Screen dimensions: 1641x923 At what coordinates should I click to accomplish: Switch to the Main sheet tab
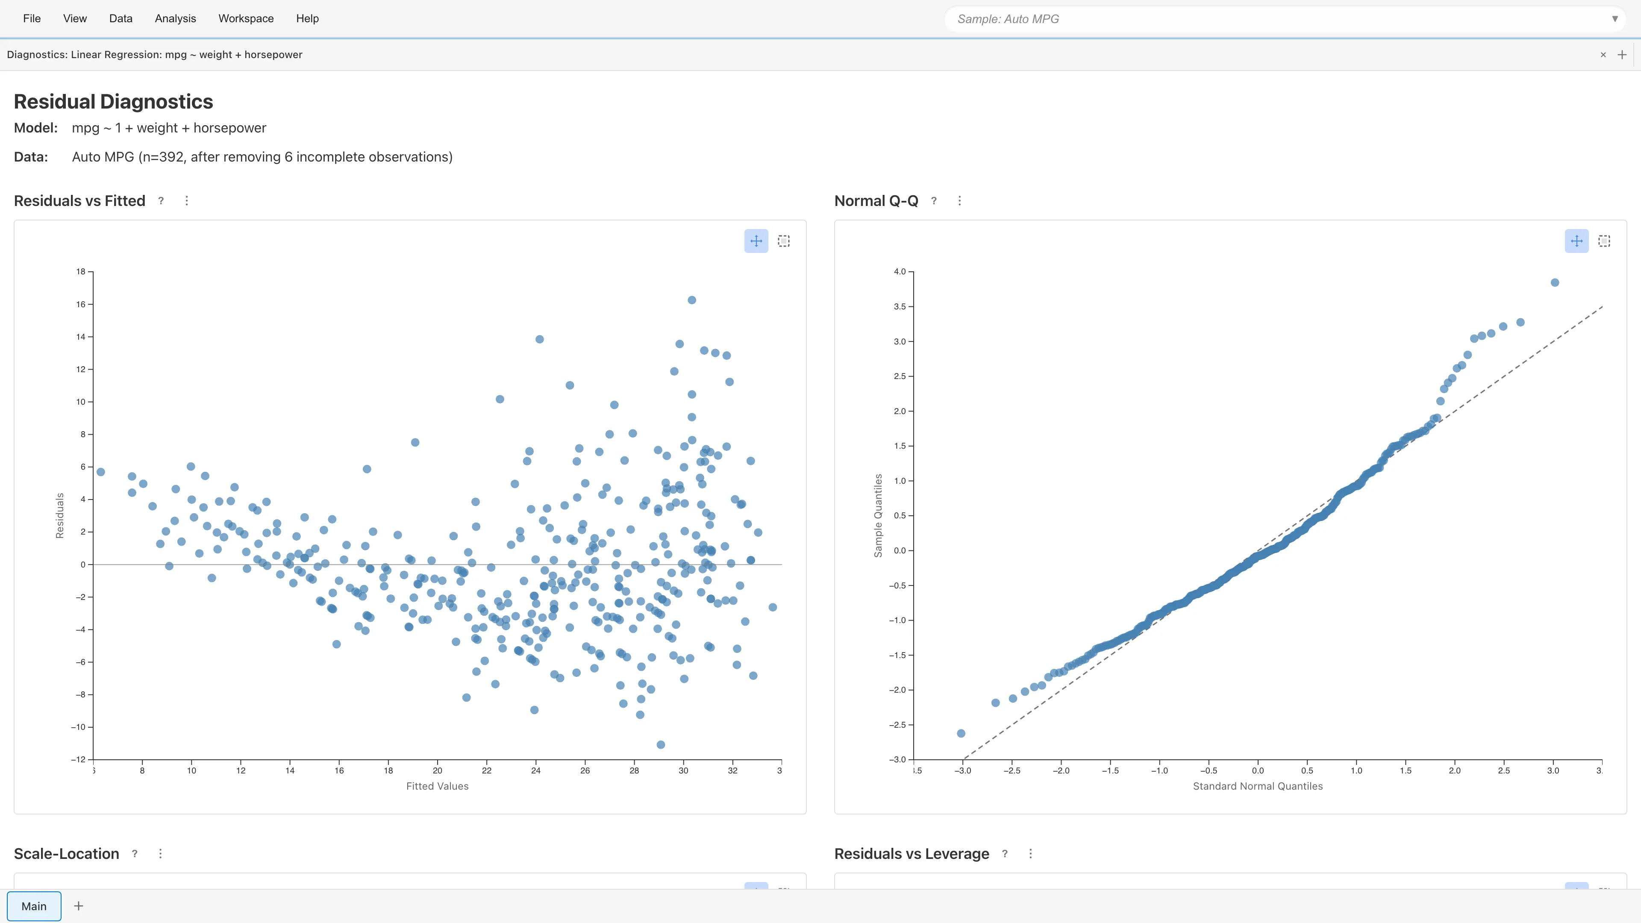pos(34,906)
